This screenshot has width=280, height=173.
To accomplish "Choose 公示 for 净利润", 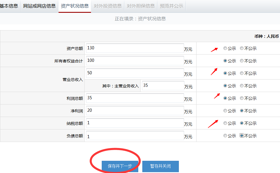I will 225,111.
